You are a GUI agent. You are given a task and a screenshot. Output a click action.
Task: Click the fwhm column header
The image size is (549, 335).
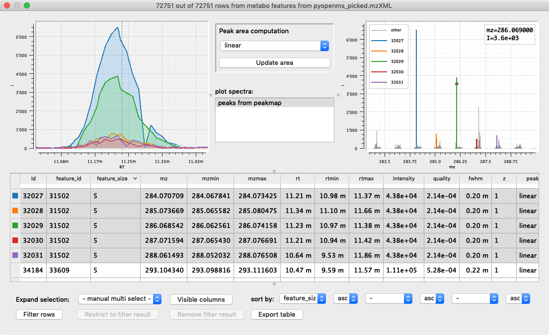[475, 178]
